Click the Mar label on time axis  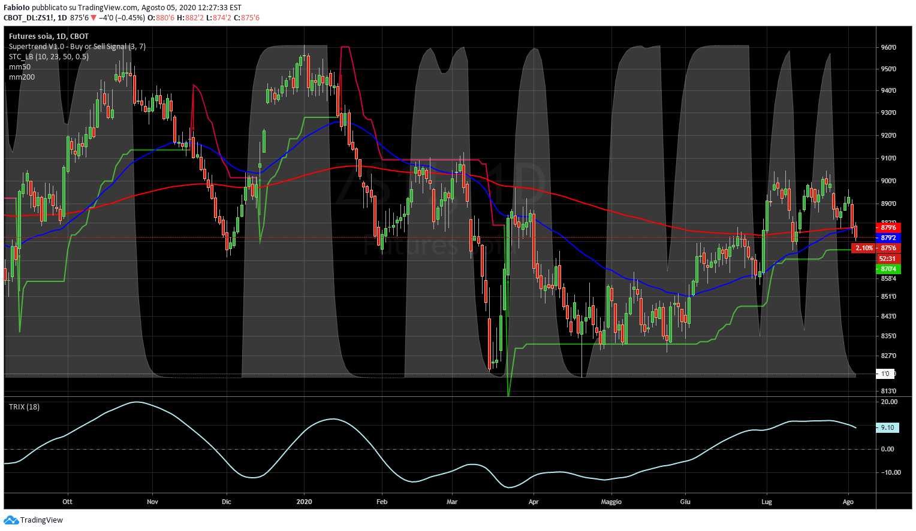pyautogui.click(x=452, y=502)
